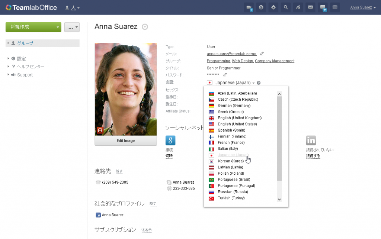Screen dimensions: 381x239
Task: Select Azeri (Latin, Azerbaijan) language
Action: tap(237, 93)
